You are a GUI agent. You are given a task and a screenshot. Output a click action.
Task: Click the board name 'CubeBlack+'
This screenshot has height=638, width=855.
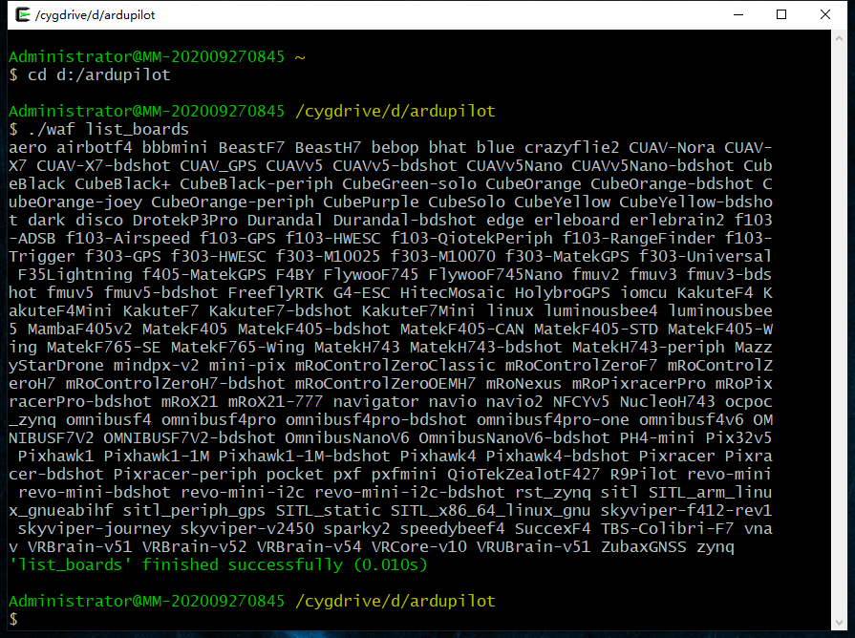click(x=122, y=183)
